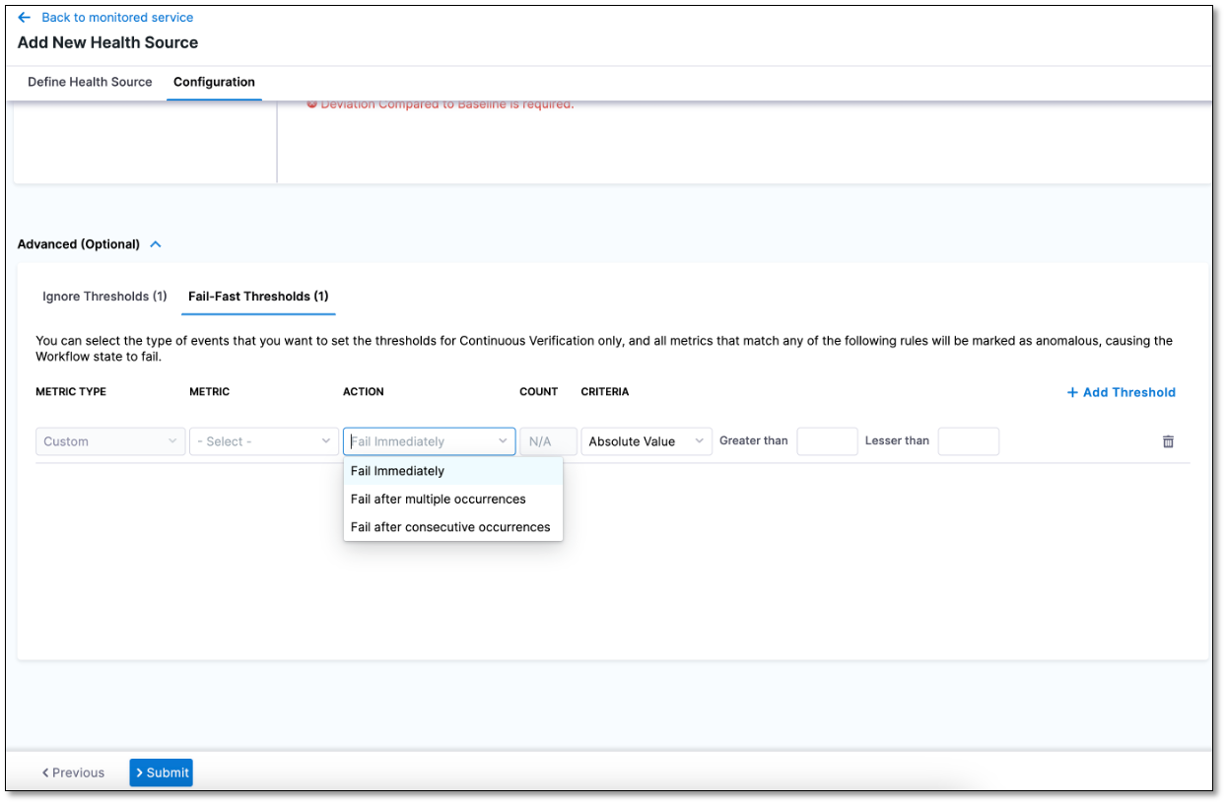Click the Greater than input field
Viewport: 1226px width, 804px height.
coord(827,441)
